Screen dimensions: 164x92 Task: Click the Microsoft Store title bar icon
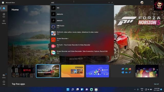[x=3, y=3]
